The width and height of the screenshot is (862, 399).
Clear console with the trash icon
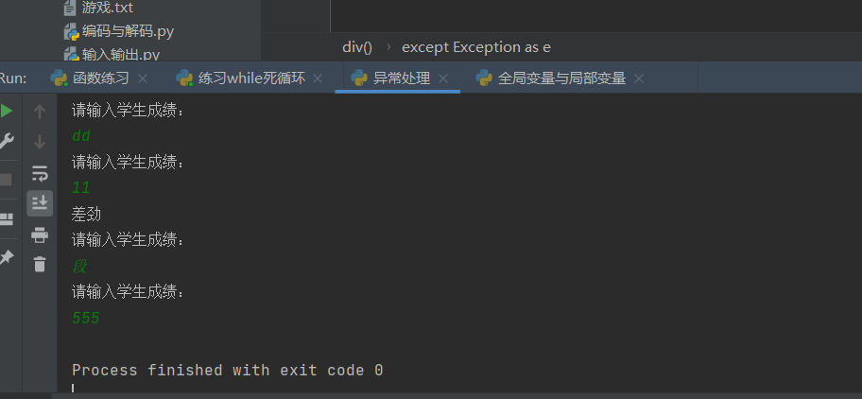40,265
